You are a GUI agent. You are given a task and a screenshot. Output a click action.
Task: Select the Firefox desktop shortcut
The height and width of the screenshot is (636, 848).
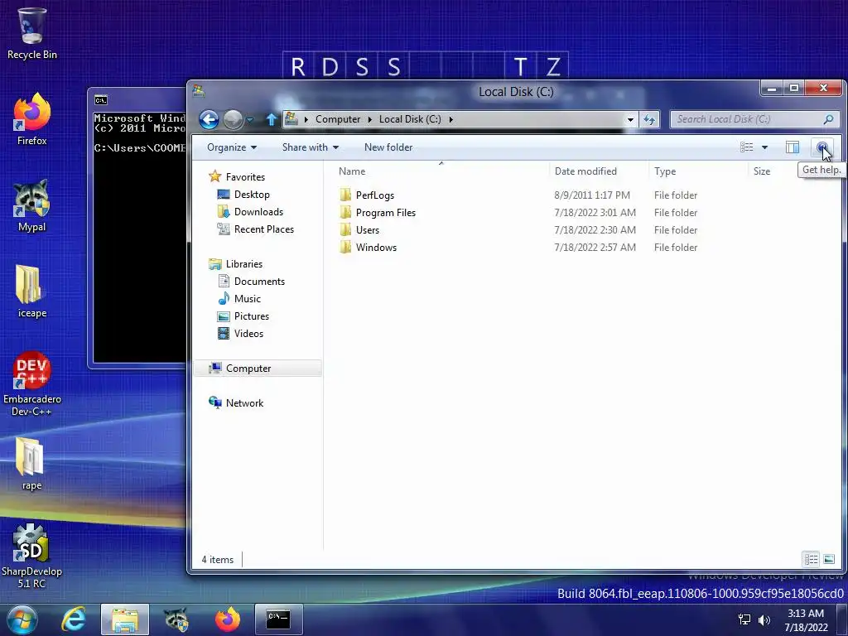pyautogui.click(x=32, y=119)
